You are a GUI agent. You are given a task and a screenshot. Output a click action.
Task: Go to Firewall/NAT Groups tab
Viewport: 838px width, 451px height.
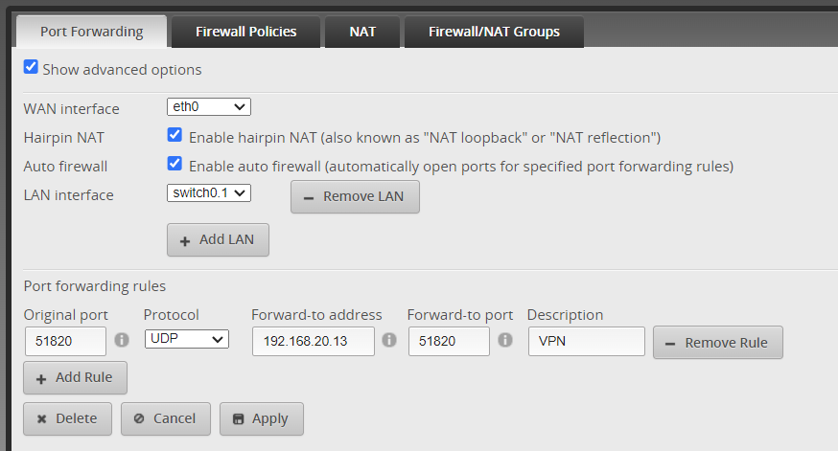point(494,32)
